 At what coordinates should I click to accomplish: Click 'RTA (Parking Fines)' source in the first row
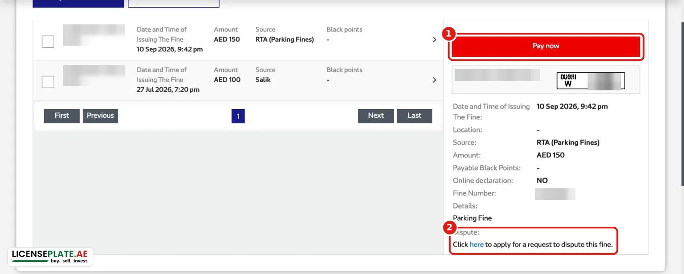(285, 40)
